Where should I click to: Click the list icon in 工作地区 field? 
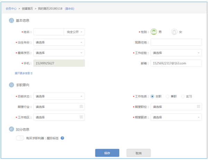[x=81, y=117]
